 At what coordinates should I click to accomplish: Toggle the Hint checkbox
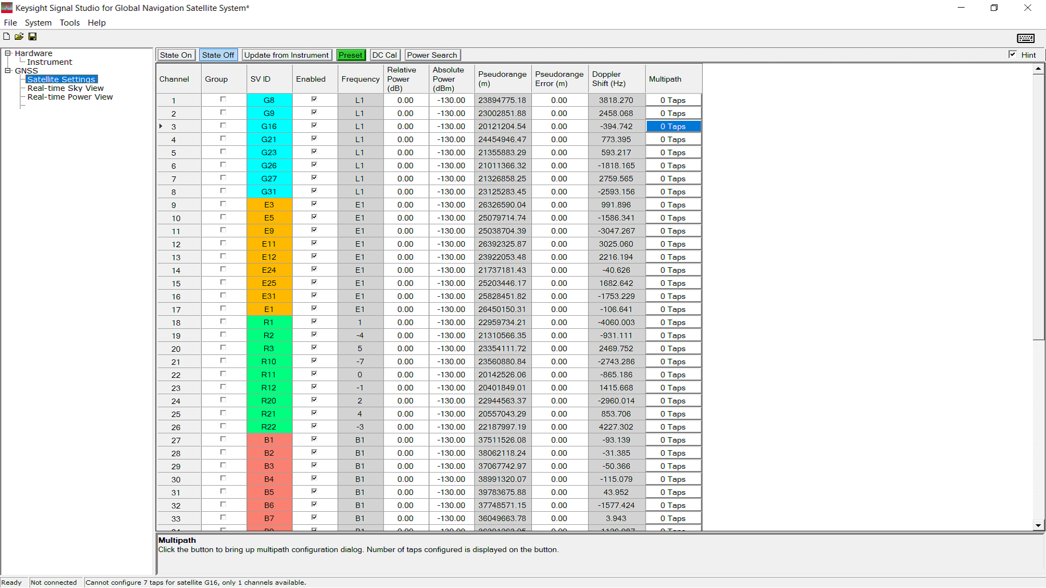1013,54
